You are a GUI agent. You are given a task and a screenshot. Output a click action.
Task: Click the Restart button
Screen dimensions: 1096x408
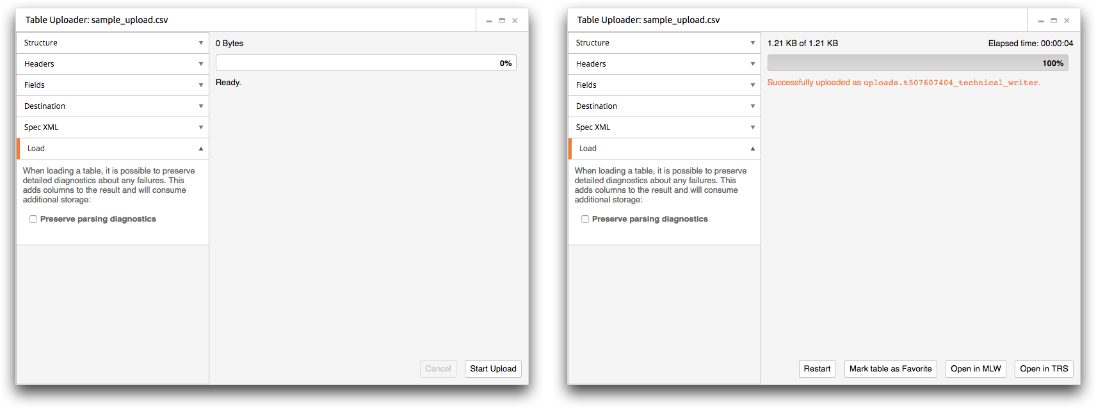tap(817, 369)
